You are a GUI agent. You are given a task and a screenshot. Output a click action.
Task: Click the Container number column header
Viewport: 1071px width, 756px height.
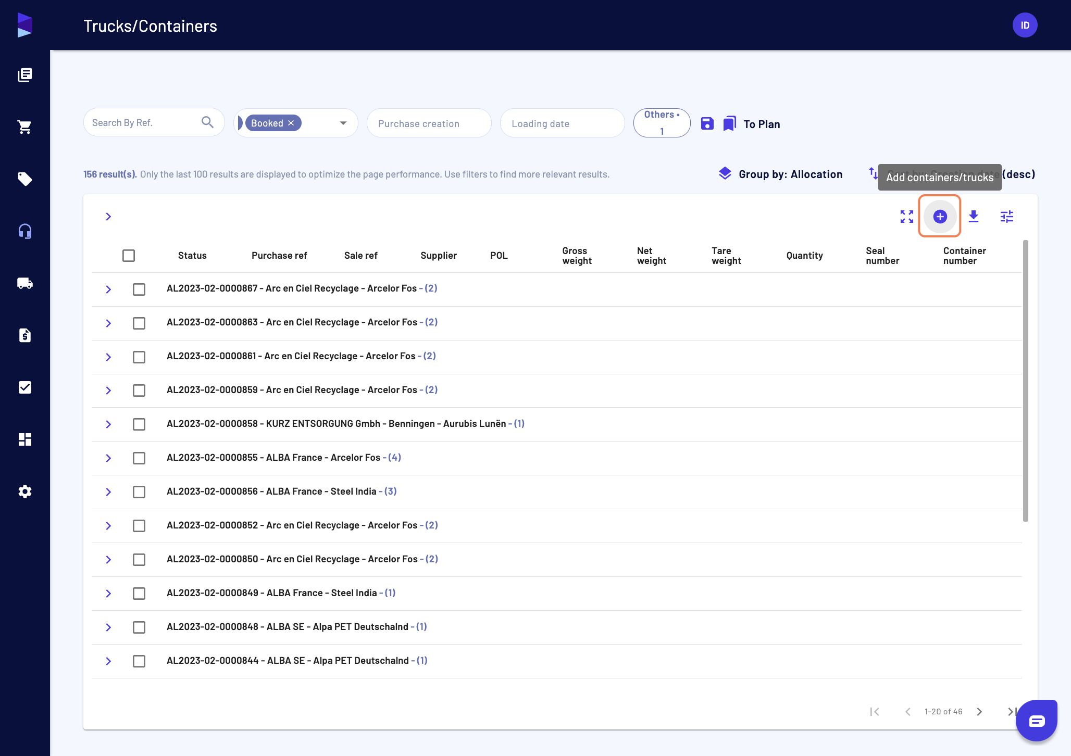click(964, 256)
